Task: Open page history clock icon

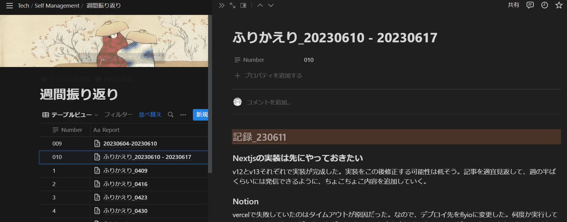Action: [x=544, y=5]
